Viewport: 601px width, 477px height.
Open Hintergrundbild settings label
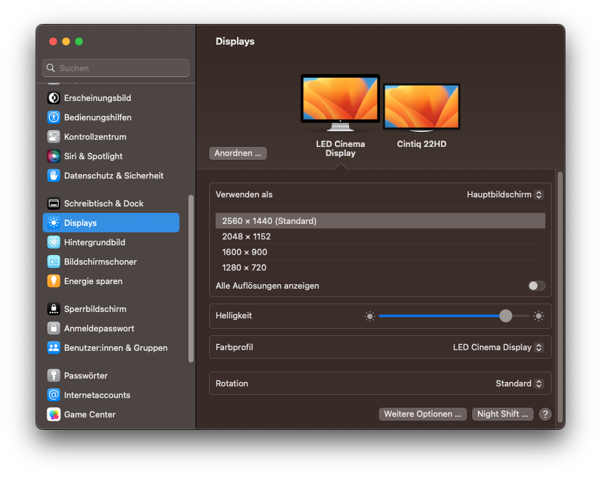[x=95, y=242]
